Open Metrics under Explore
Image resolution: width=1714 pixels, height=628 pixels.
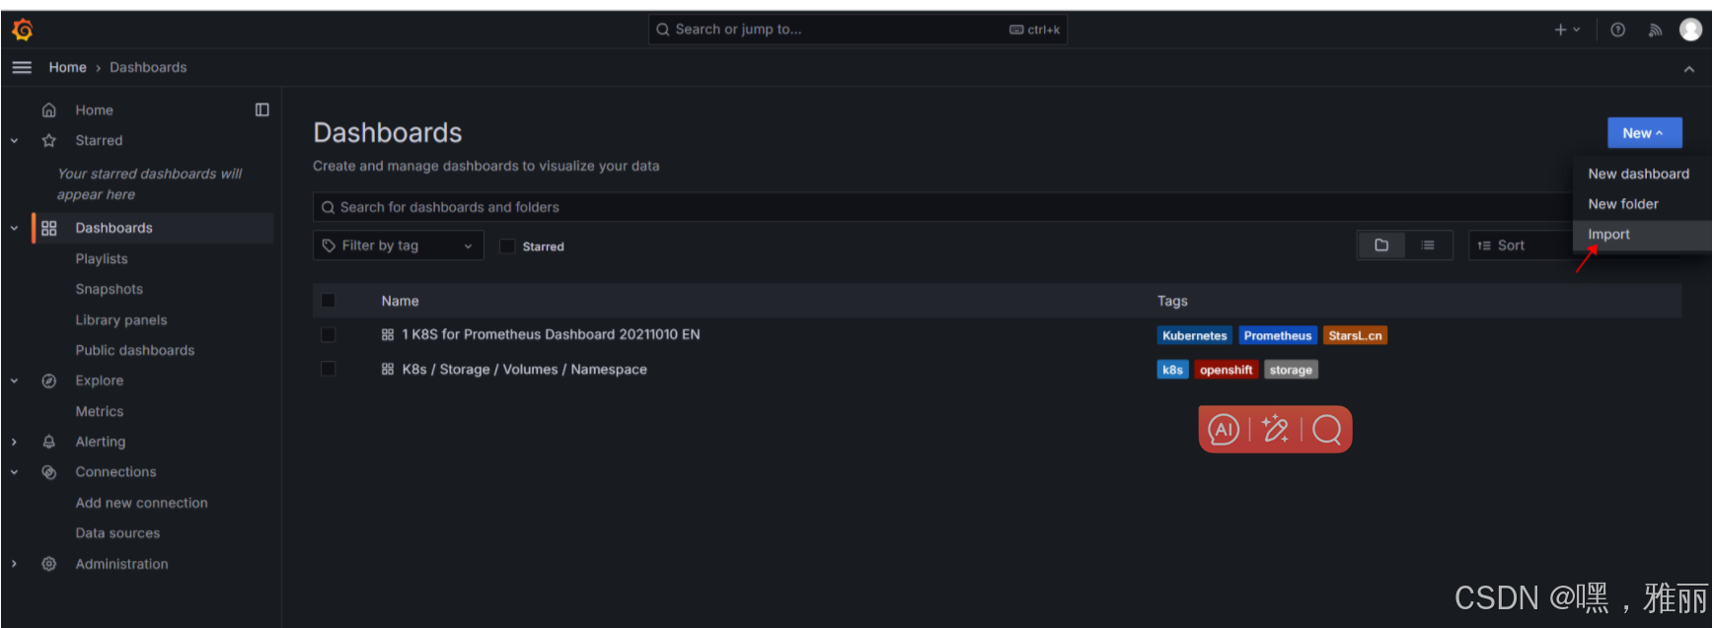(x=100, y=412)
